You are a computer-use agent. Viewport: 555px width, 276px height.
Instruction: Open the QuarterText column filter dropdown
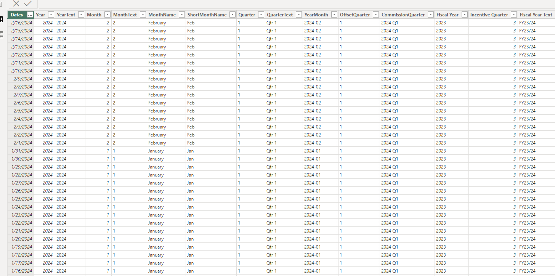(298, 14)
